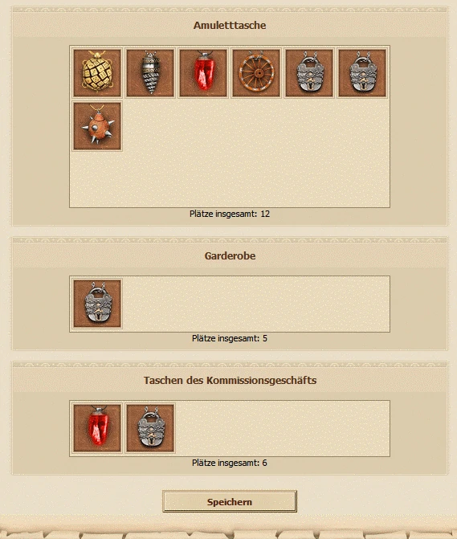The image size is (457, 539).
Task: Click empty area in Kommissionsgeschäft bag
Action: 282,428
